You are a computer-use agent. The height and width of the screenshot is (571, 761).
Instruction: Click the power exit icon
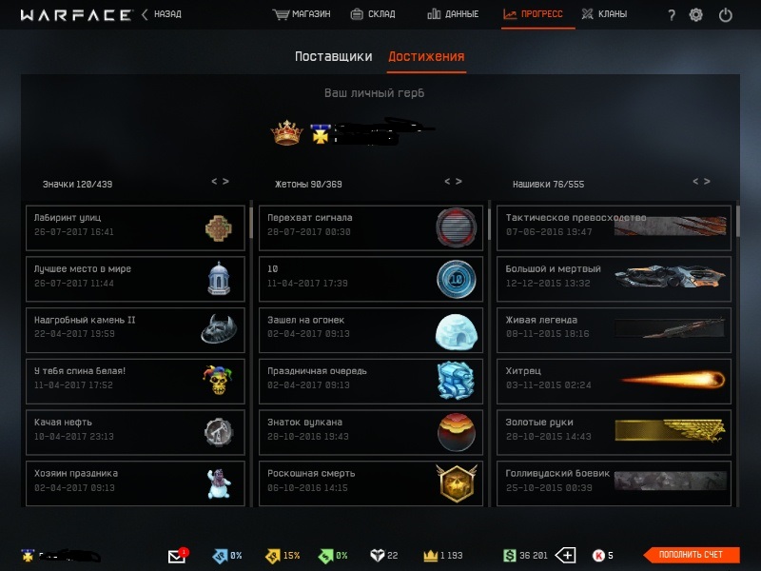pos(726,15)
